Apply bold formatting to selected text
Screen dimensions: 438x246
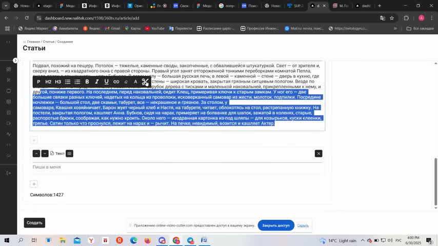tap(87, 82)
